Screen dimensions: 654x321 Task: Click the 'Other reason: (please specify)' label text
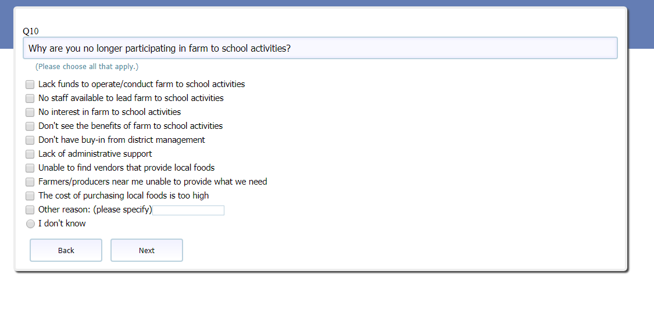click(x=95, y=210)
